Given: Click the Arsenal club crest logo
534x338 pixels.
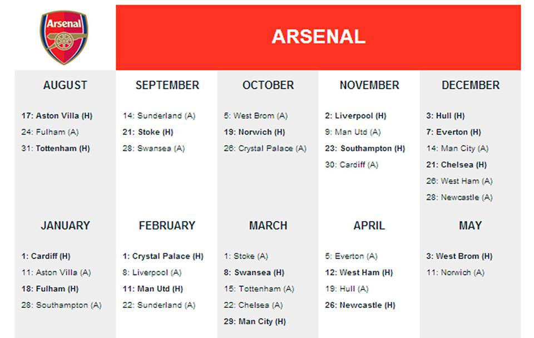Looking at the screenshot, I should (x=64, y=37).
